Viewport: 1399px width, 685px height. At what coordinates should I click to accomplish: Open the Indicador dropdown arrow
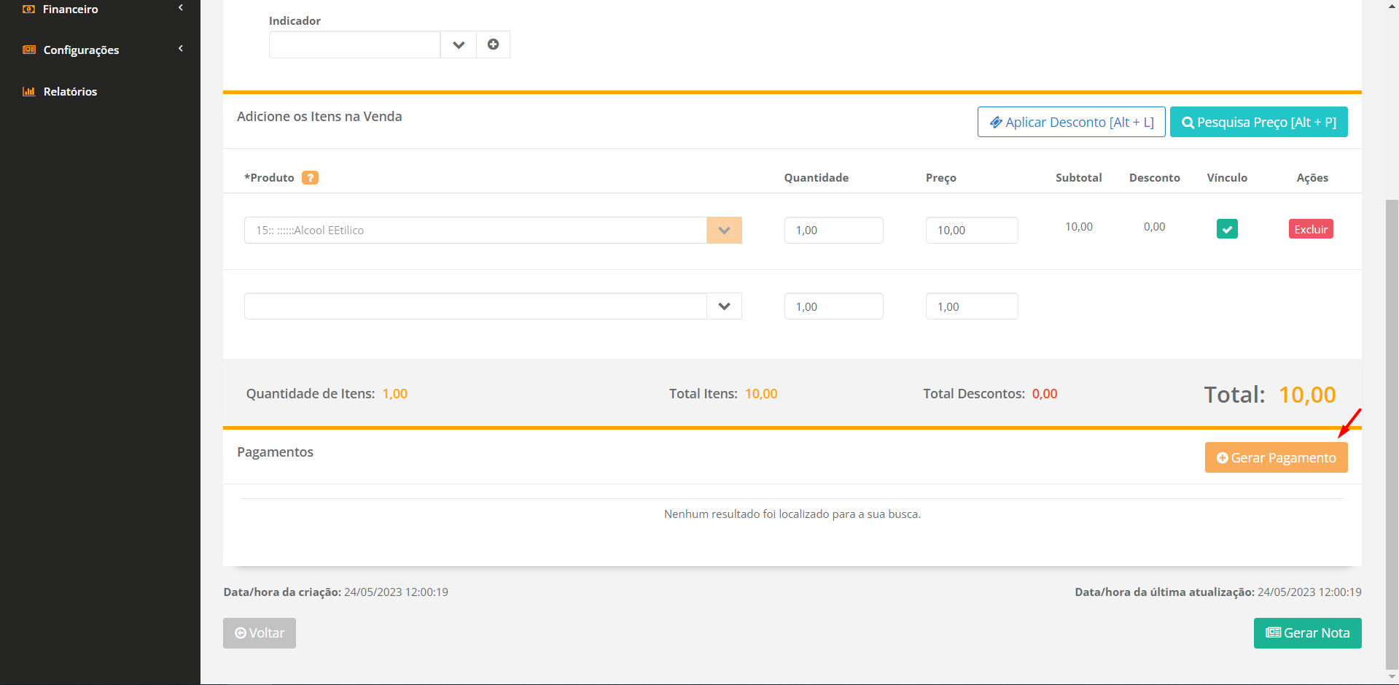click(x=459, y=44)
